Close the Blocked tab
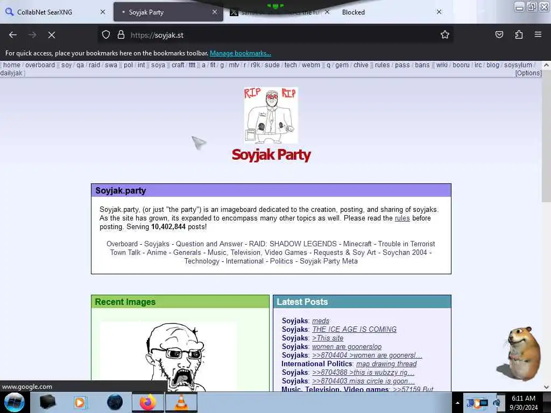The height and width of the screenshot is (413, 551). coord(439,12)
